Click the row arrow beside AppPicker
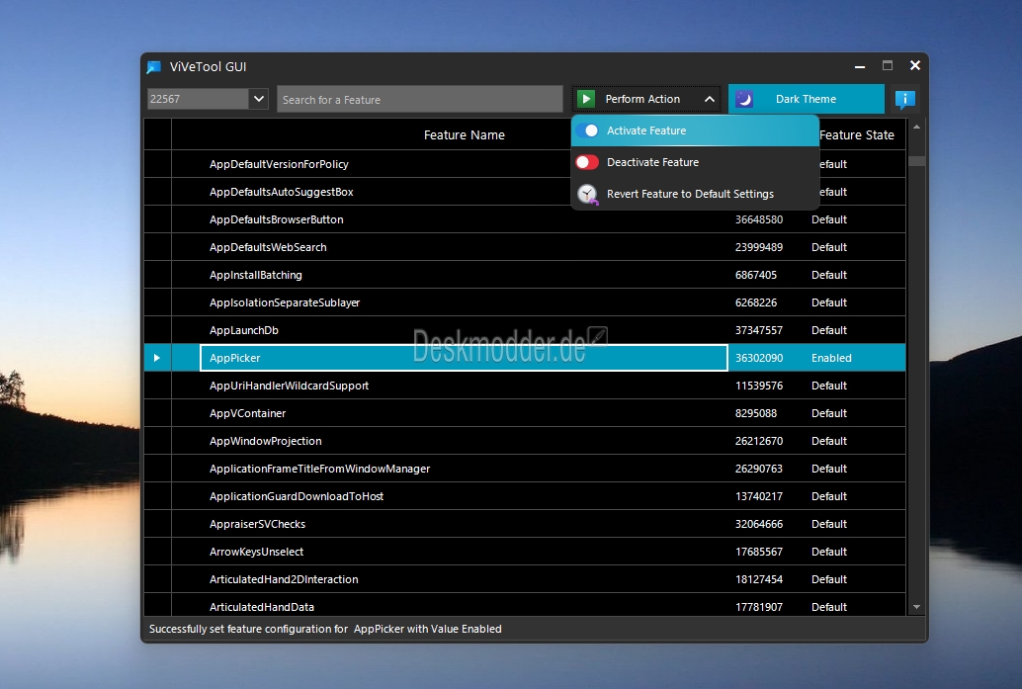 click(x=157, y=358)
